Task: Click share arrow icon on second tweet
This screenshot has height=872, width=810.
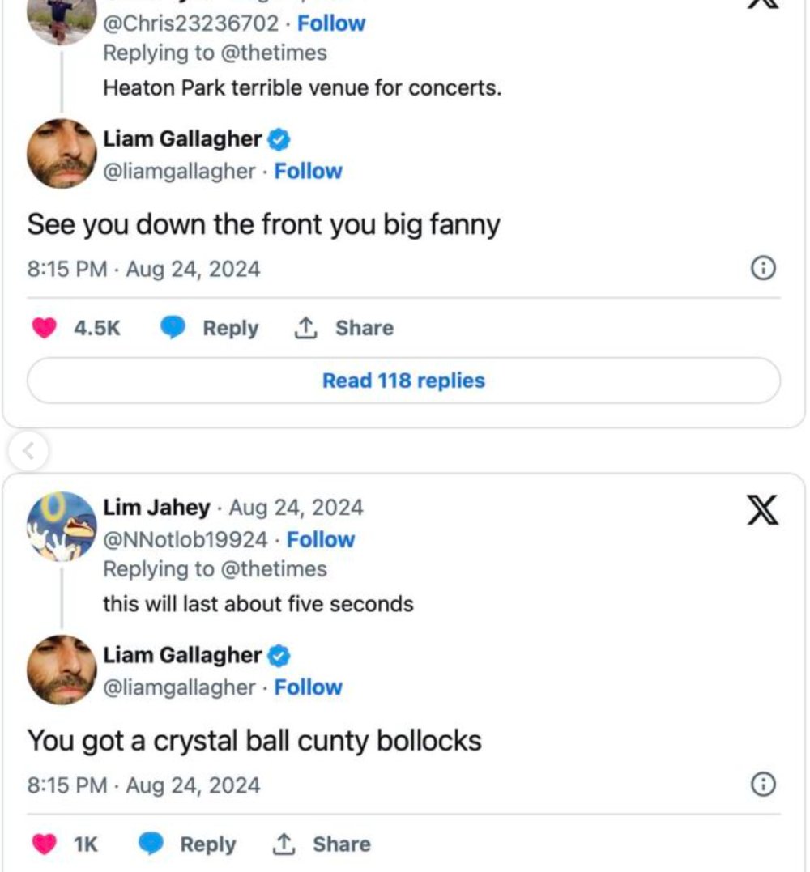Action: pyautogui.click(x=282, y=844)
